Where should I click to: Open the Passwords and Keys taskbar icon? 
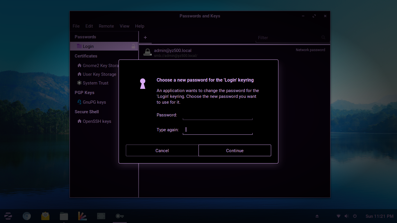119,216
